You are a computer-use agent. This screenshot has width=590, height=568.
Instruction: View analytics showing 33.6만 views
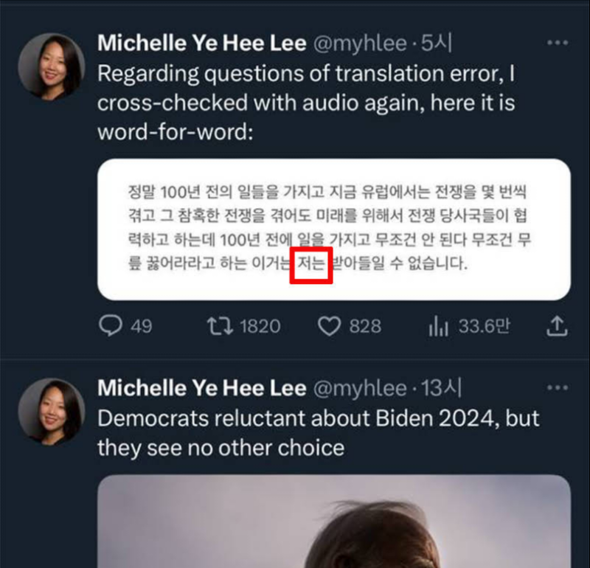pyautogui.click(x=438, y=325)
